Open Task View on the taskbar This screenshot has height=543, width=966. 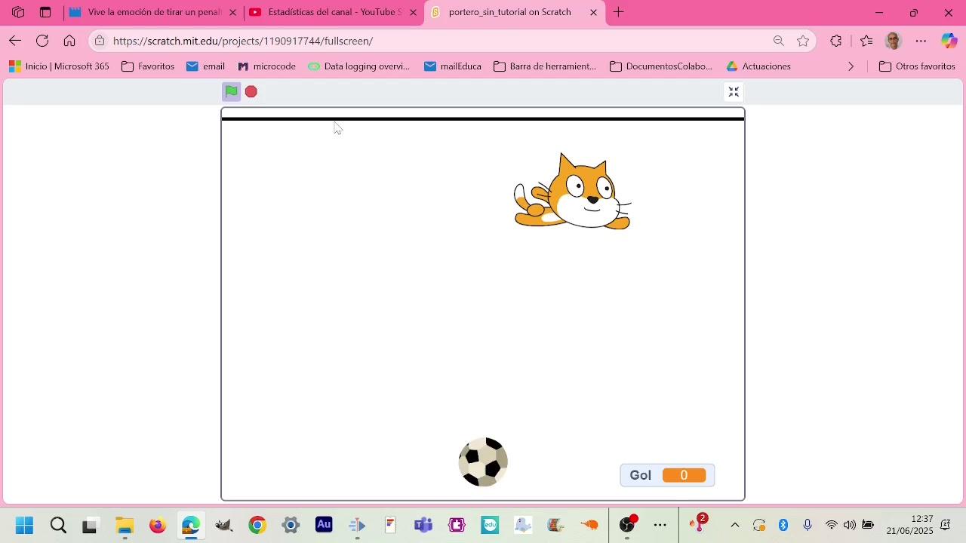coord(90,525)
